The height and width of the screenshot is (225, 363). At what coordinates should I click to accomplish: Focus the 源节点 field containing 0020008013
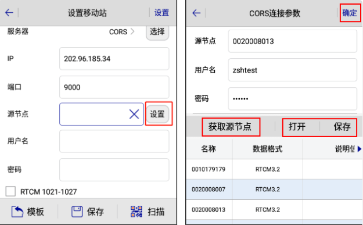pyautogui.click(x=292, y=41)
